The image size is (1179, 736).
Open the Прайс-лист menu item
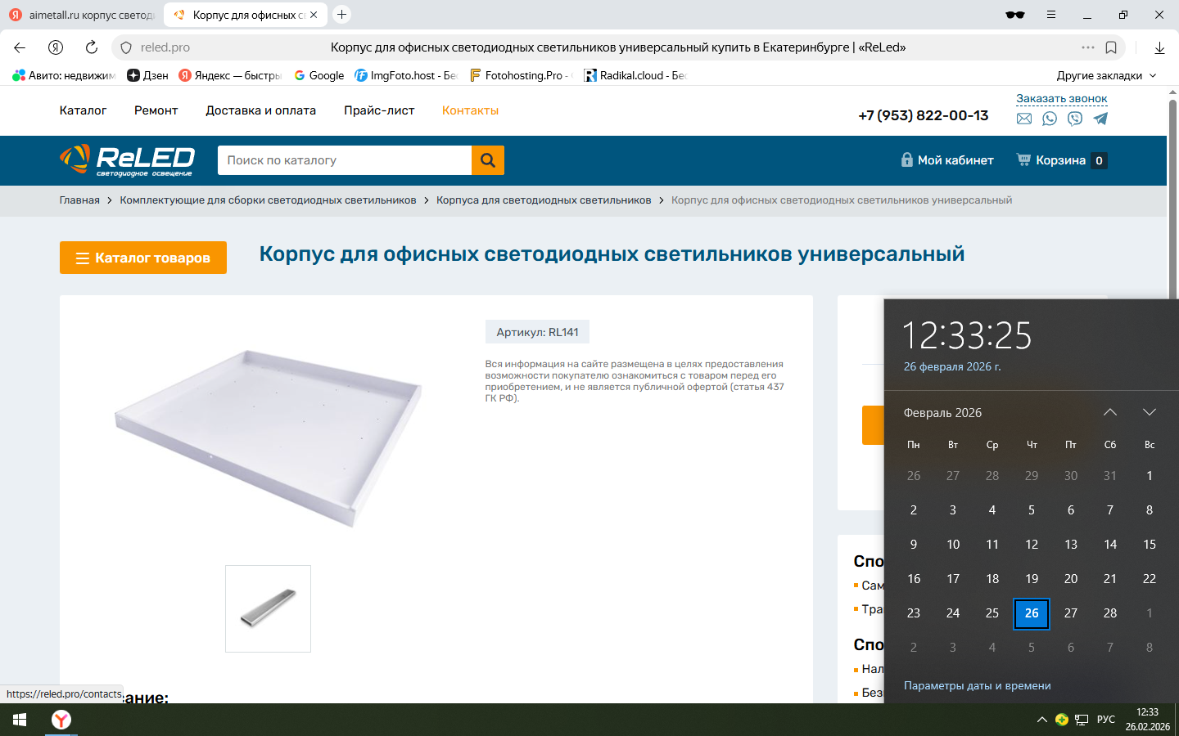tap(379, 110)
